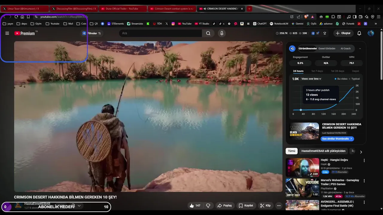
Task: Select the 24 hours range tab
Action: [298, 71]
